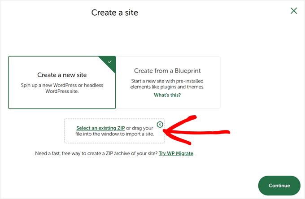Select the Create a new site card
This screenshot has height=199, width=305.
[62, 82]
